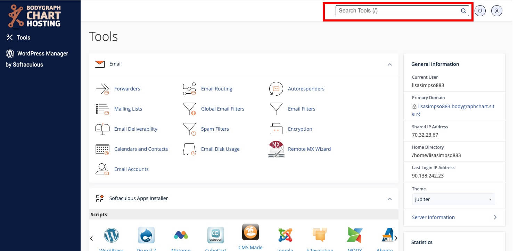518x251 pixels.
Task: Select the current user lisasimpso883 value
Action: click(428, 85)
